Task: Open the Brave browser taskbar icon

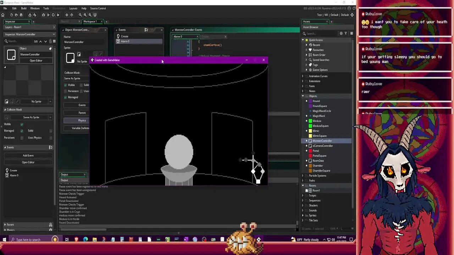Action: click(76, 240)
